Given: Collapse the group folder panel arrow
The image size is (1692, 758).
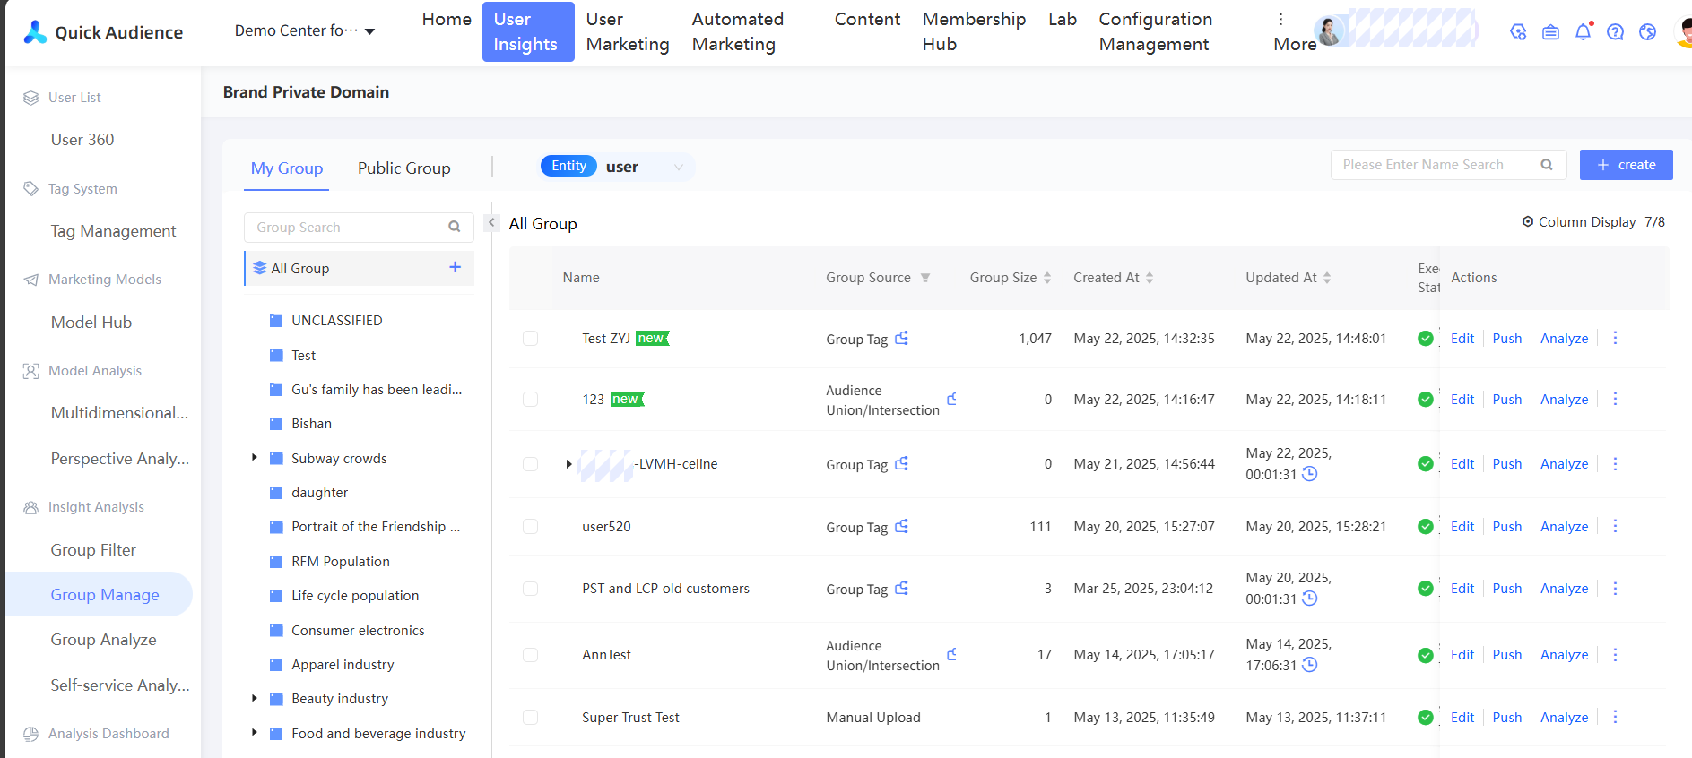Looking at the screenshot, I should 491,222.
